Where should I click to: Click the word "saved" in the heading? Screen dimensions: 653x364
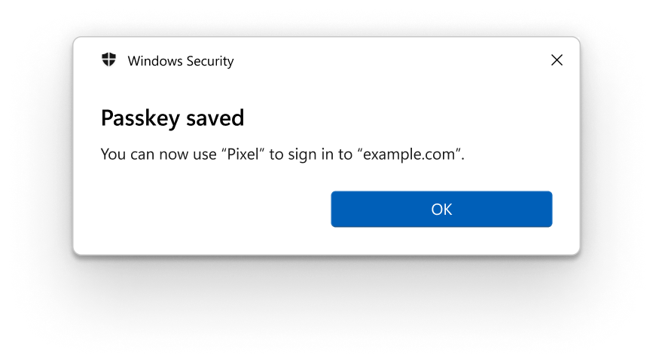(x=217, y=118)
